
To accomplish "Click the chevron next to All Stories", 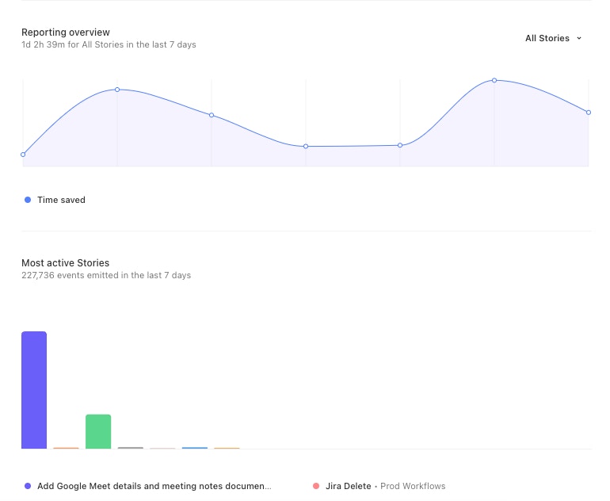I will (x=579, y=38).
